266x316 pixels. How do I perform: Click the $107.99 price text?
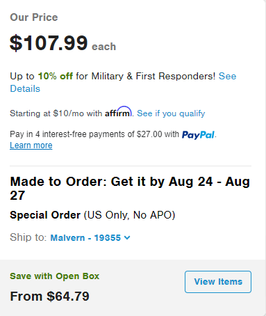[49, 43]
